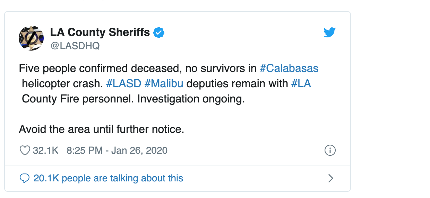The width and height of the screenshot is (430, 198).
Task: Open the #LASD hashtag
Action: pyautogui.click(x=124, y=84)
